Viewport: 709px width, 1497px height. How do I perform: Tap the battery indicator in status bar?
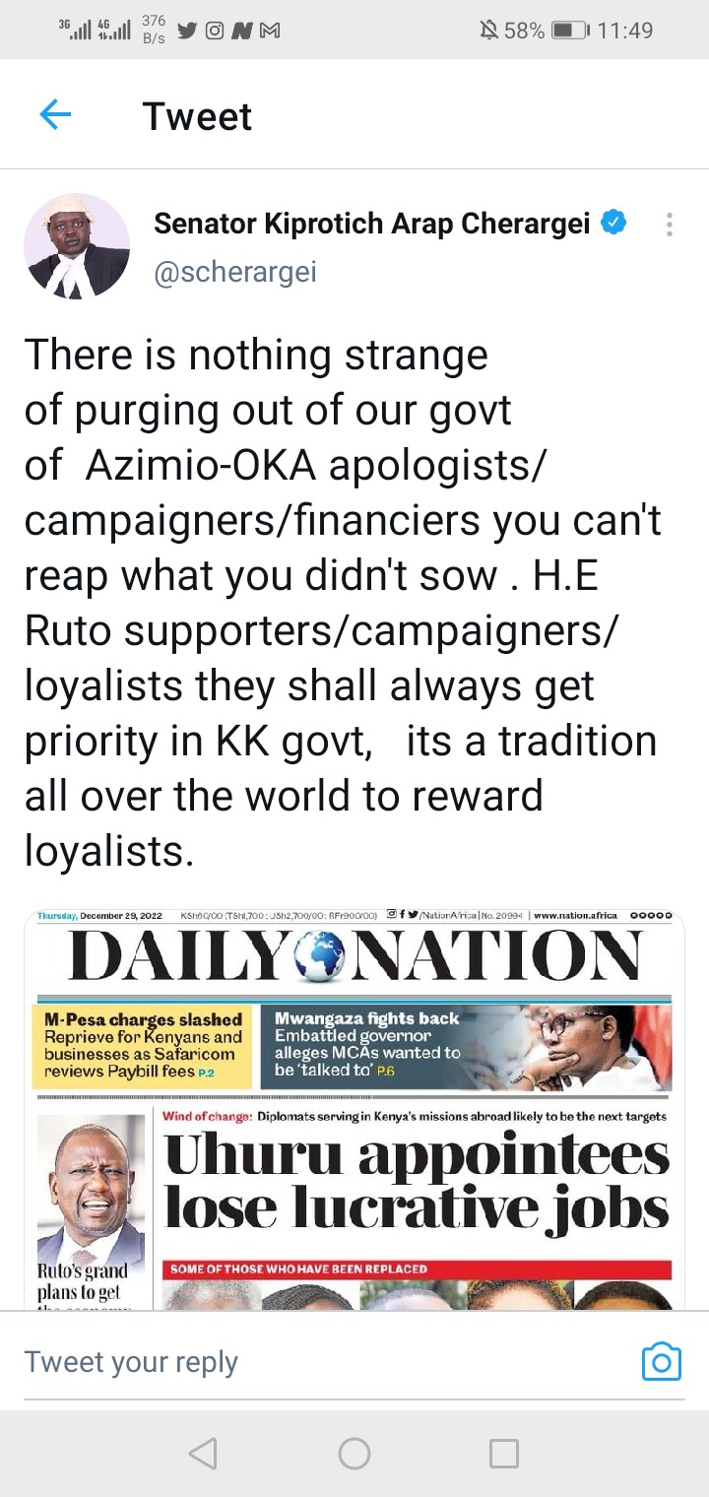click(570, 31)
